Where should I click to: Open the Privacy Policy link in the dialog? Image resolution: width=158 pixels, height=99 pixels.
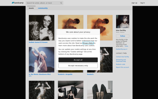click(x=88, y=43)
